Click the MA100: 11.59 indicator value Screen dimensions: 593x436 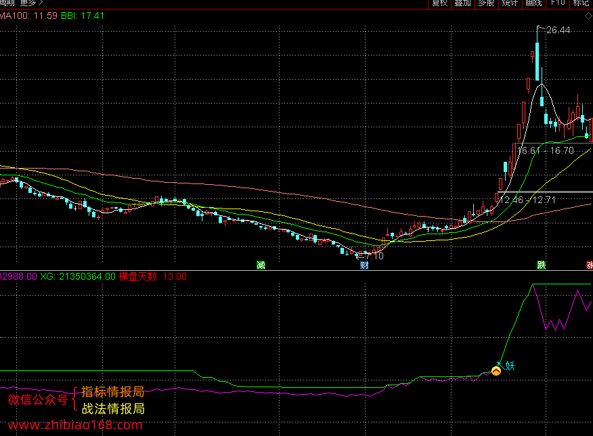(28, 16)
